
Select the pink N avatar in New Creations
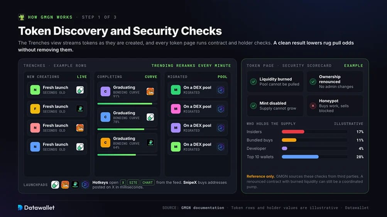(35, 128)
